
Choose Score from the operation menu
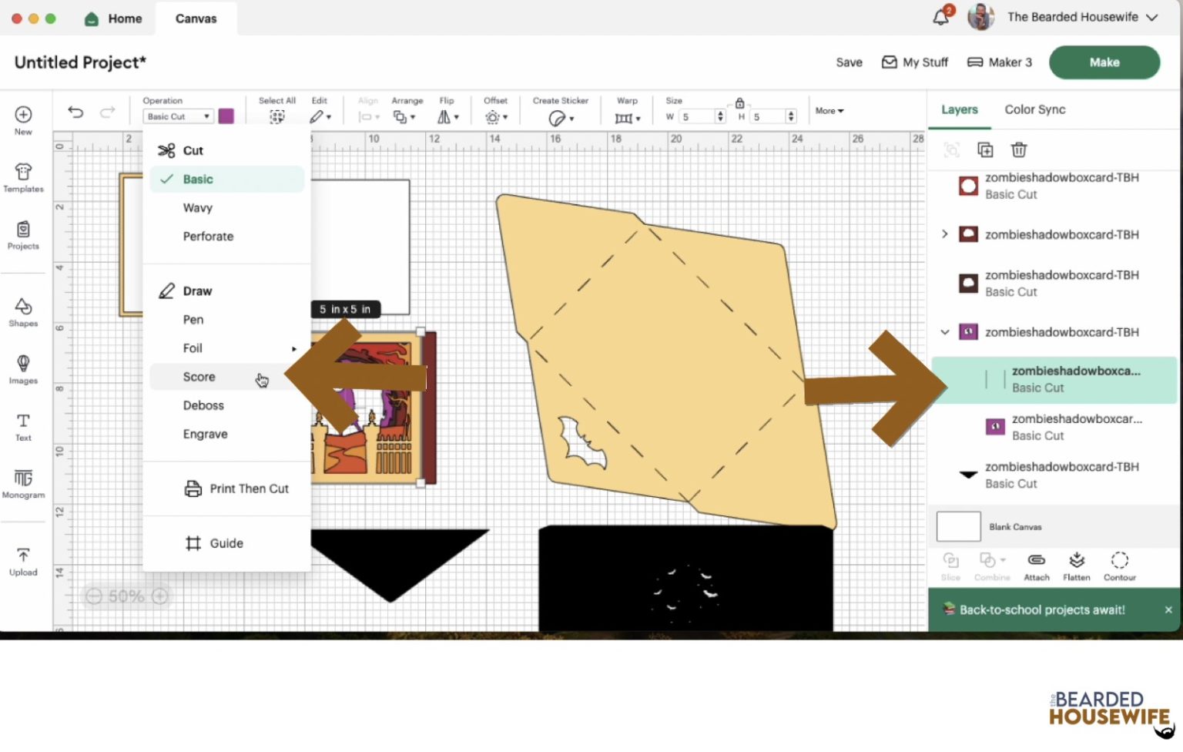click(199, 377)
